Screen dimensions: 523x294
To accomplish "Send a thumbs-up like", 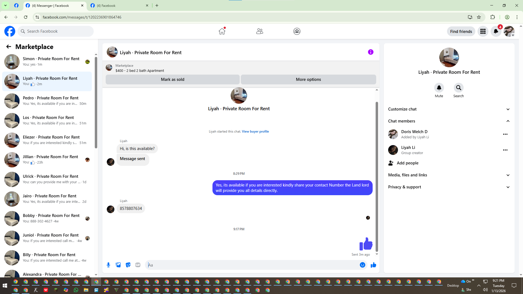I will [x=373, y=265].
